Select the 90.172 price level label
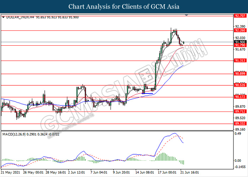Screen dimensions: 248x177 (x=240, y=97)
